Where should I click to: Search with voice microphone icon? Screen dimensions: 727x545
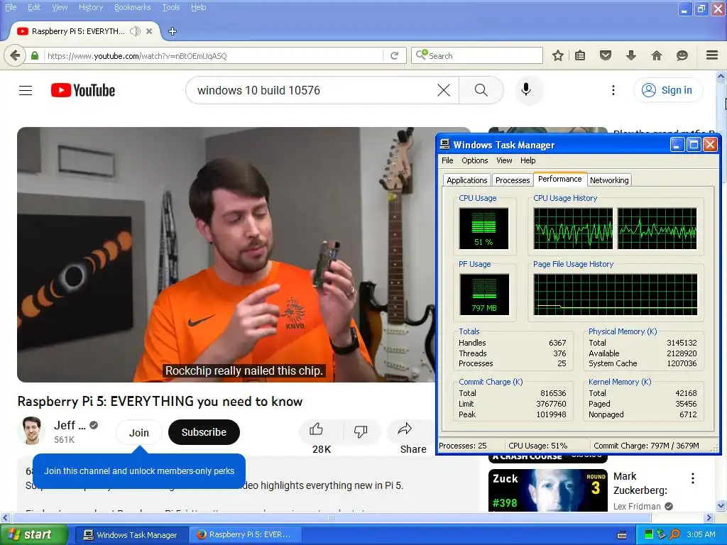click(526, 89)
